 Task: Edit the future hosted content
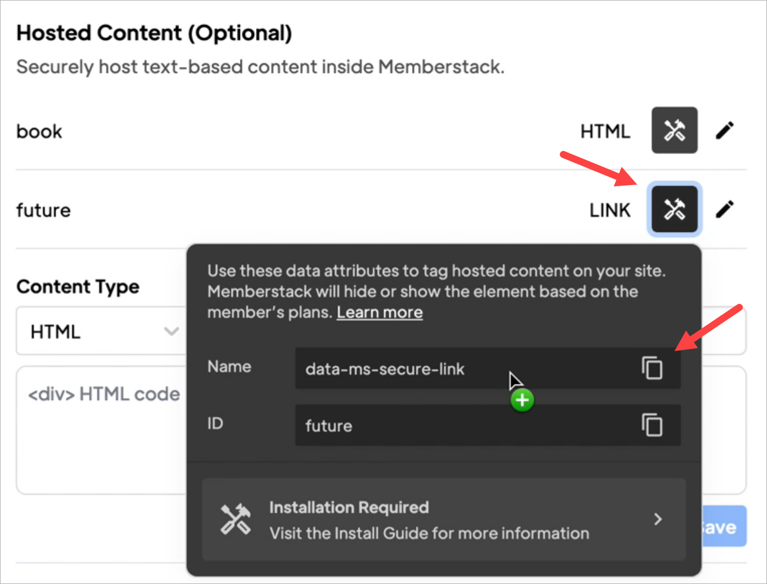pos(724,209)
